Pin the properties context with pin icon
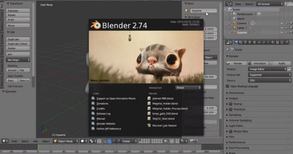This screenshot has height=154, width=293. coord(227,50)
